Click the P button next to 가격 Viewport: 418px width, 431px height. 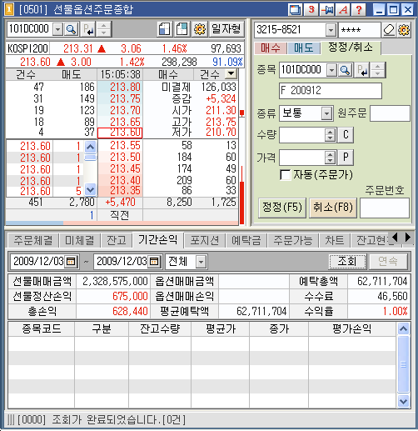(x=346, y=158)
